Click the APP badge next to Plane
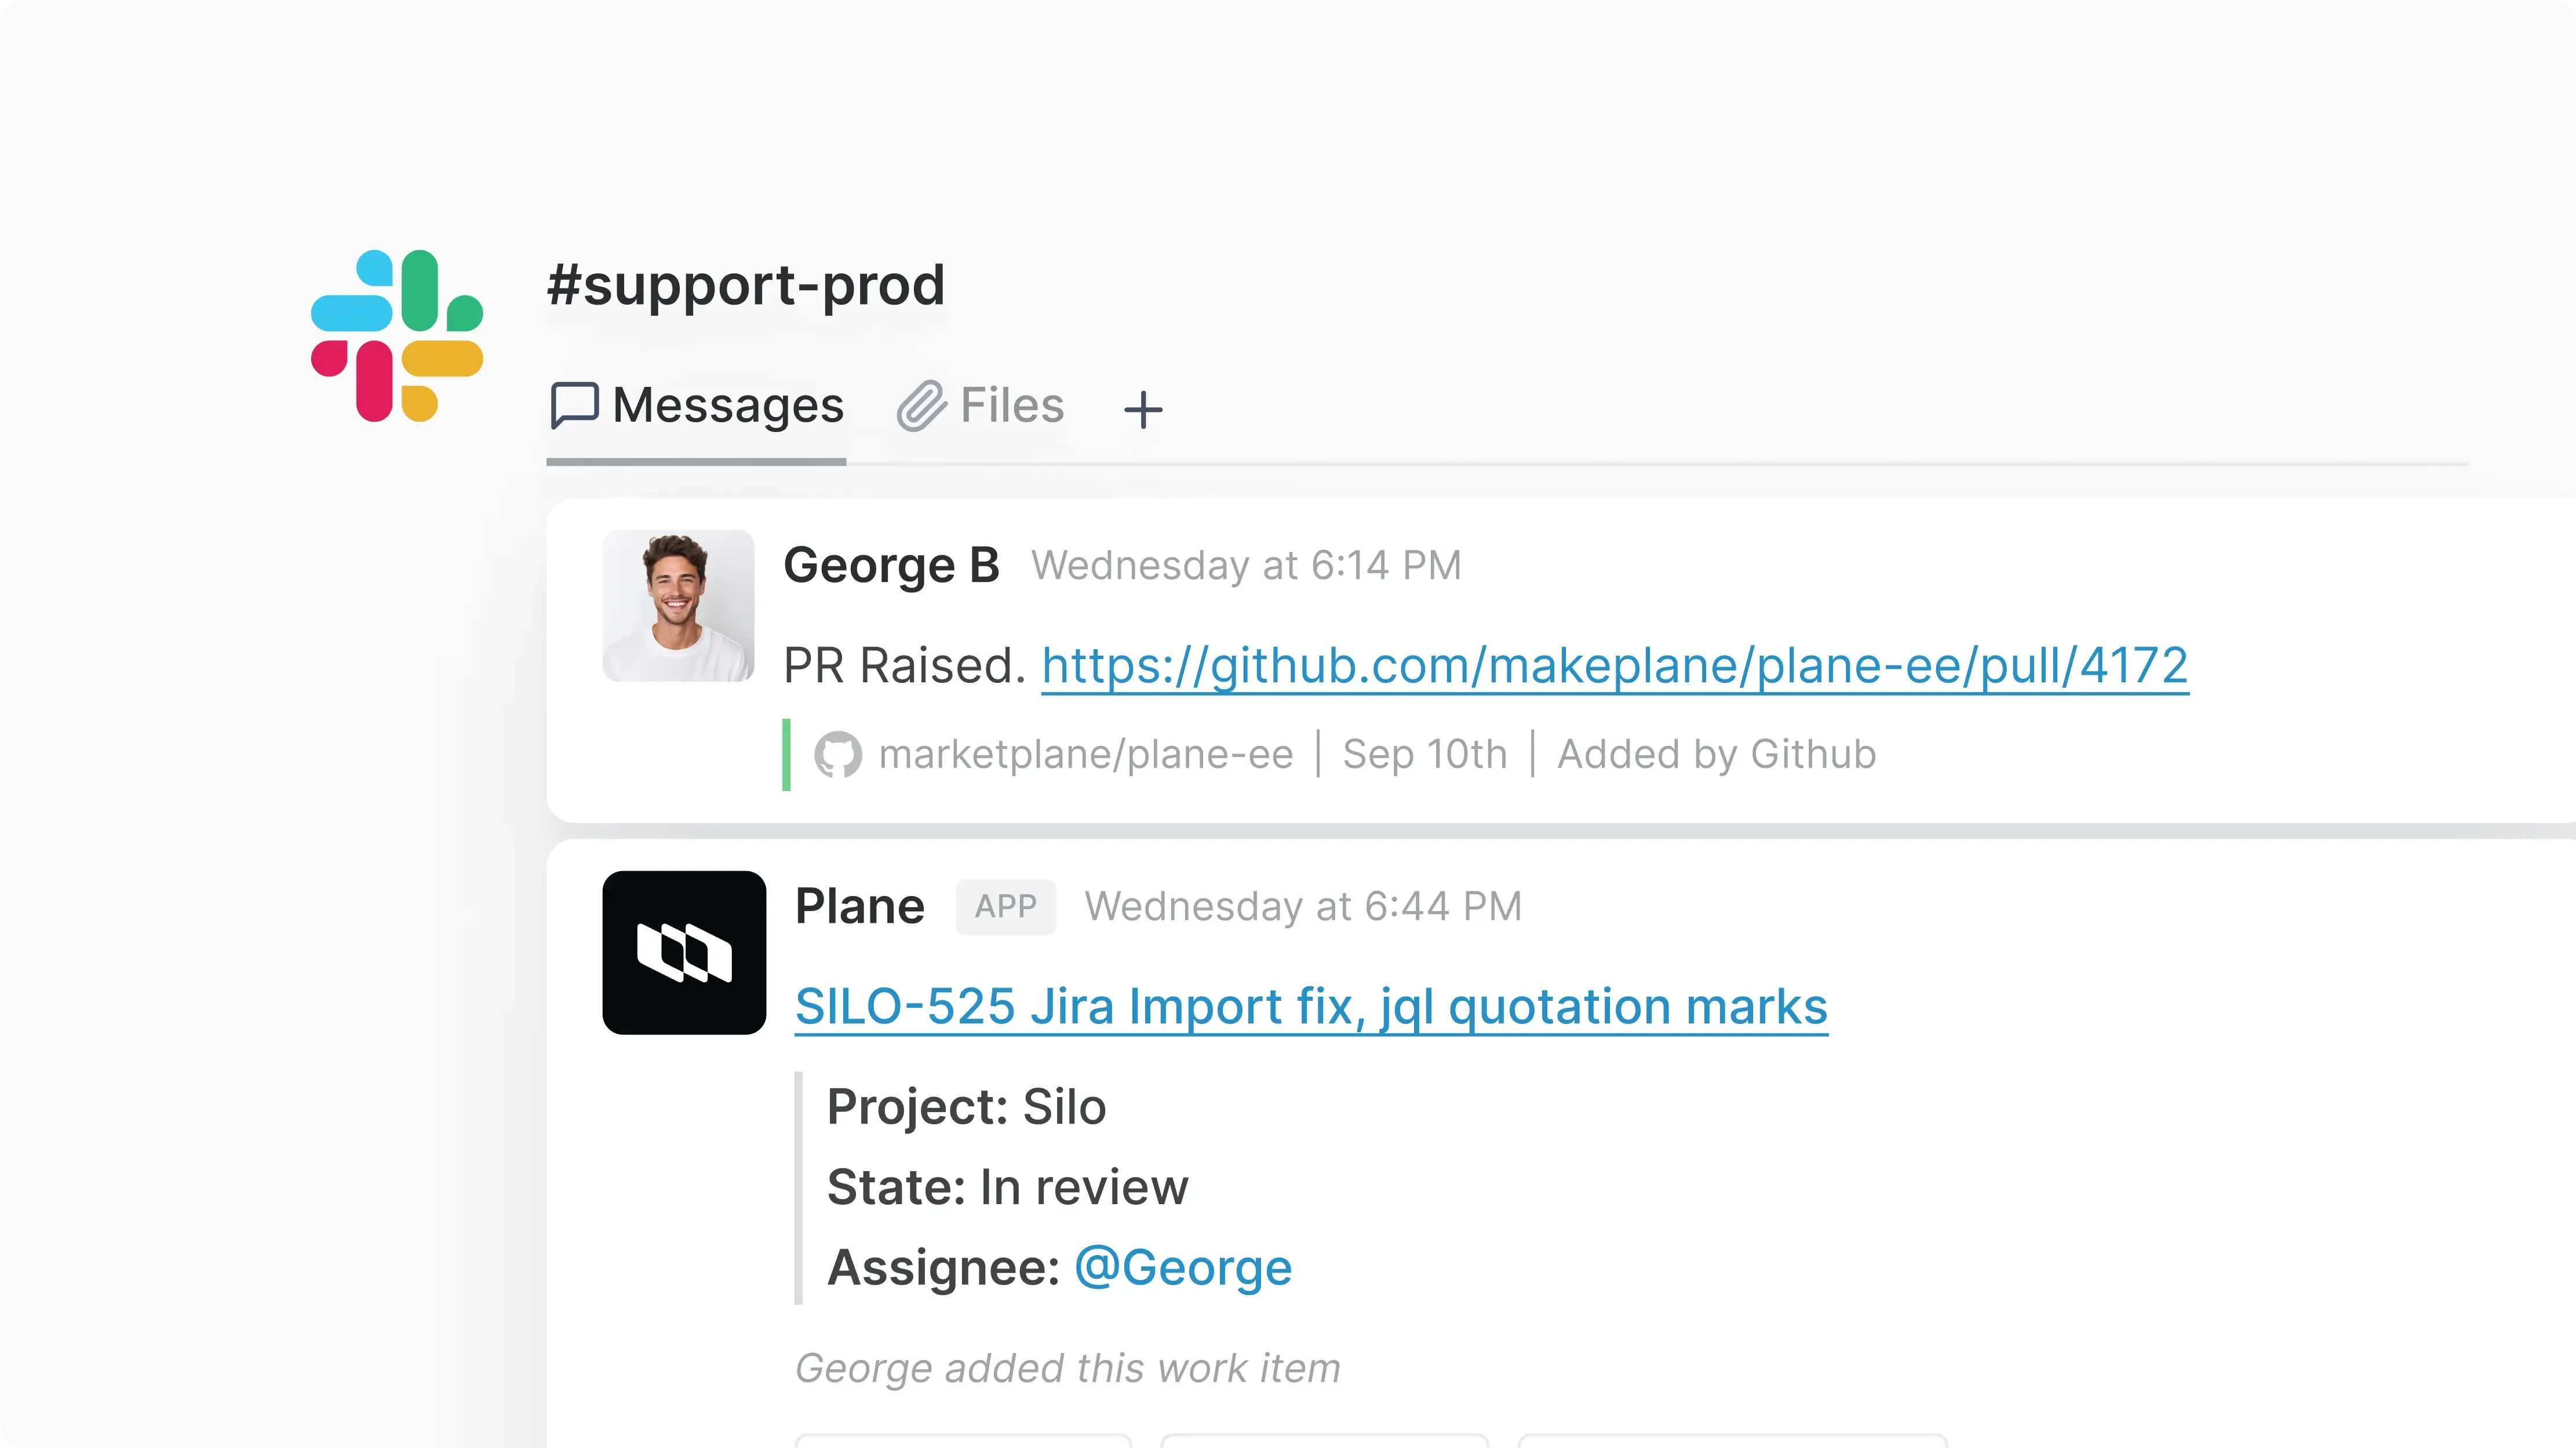Screen dimensions: 2576x1448 coord(1005,906)
